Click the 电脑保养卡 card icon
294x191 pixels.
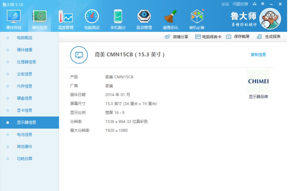[x=198, y=37]
